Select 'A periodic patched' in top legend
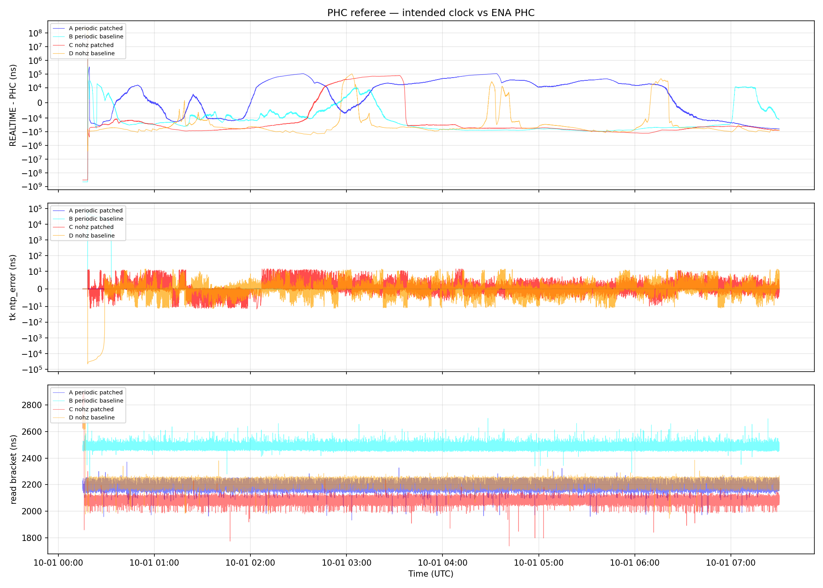823x588 pixels. [96, 28]
